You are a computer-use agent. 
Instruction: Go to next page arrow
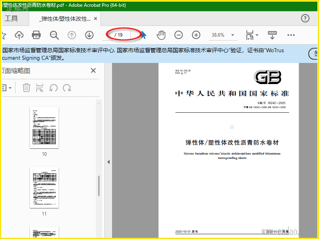[x=89, y=35]
